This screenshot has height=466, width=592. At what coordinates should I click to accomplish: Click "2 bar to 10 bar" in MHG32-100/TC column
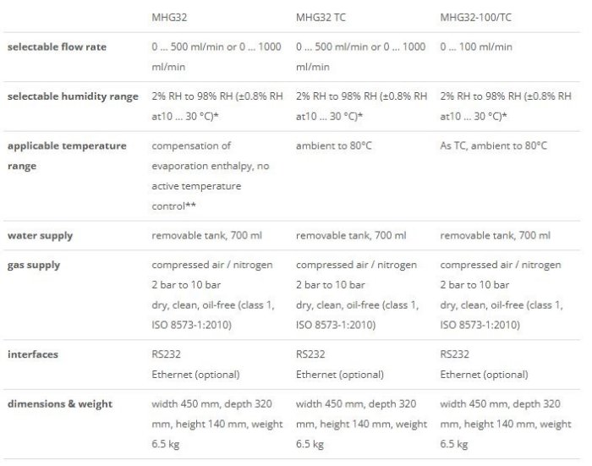click(475, 285)
